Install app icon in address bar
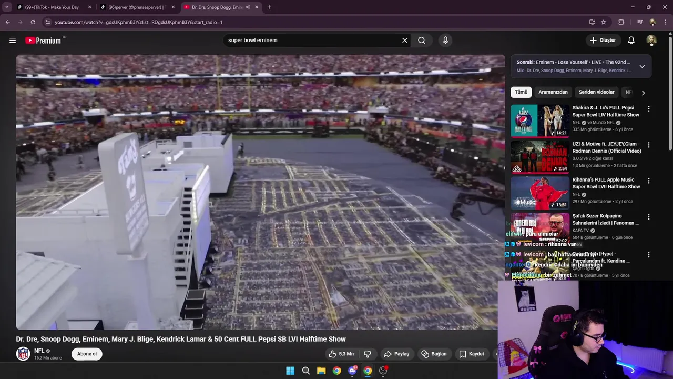673x379 pixels. click(x=592, y=22)
